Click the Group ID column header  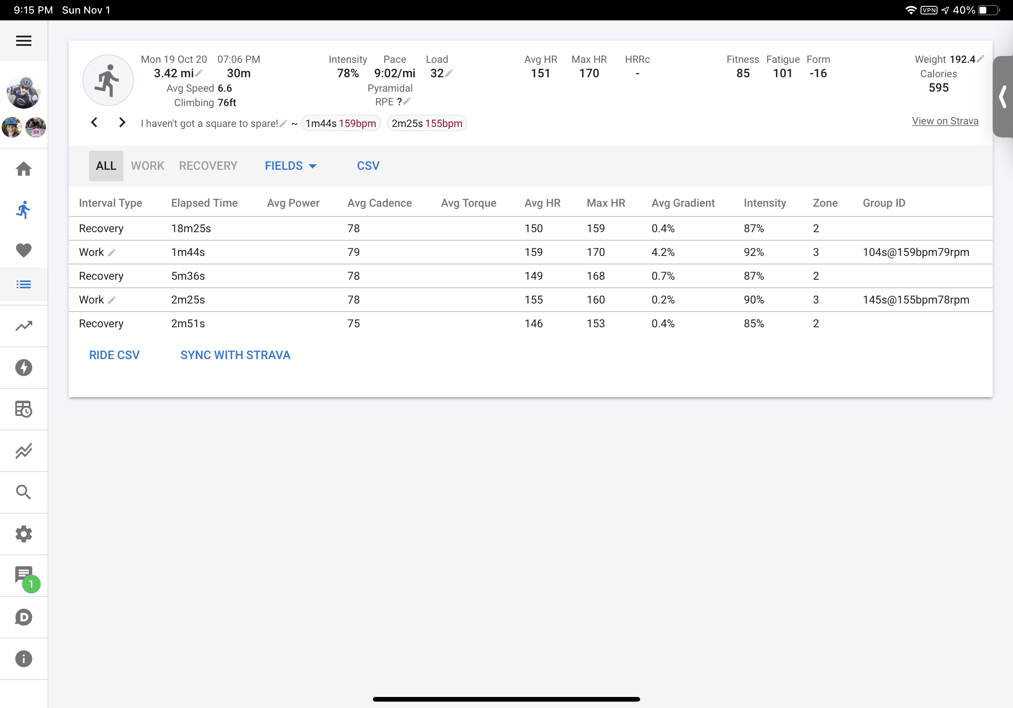click(884, 202)
